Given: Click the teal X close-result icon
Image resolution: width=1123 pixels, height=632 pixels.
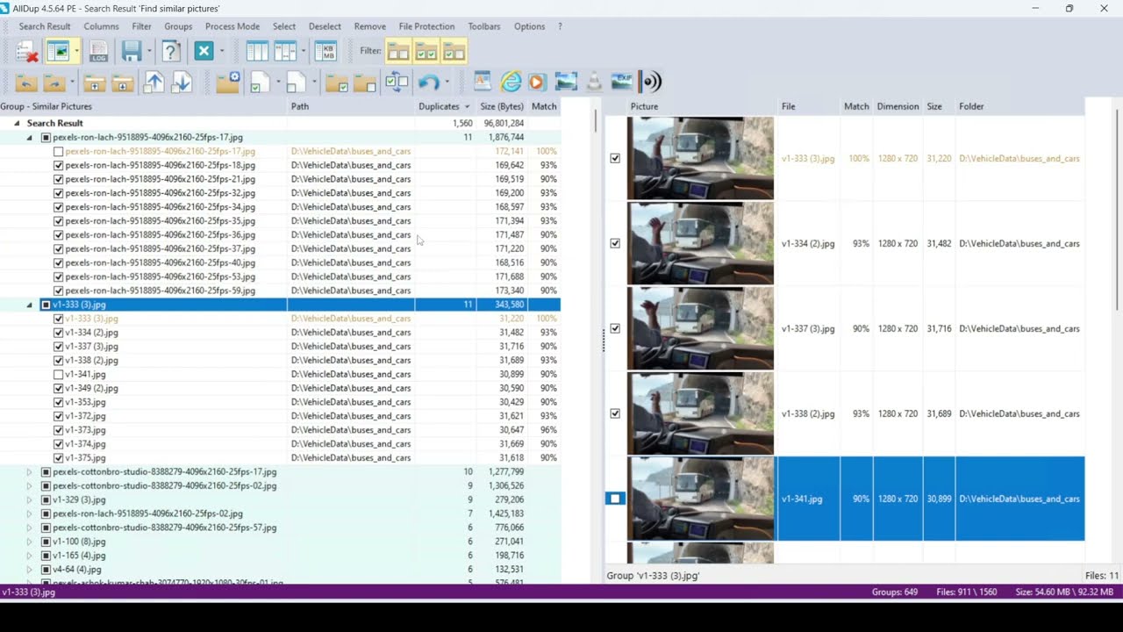Looking at the screenshot, I should coord(204,51).
